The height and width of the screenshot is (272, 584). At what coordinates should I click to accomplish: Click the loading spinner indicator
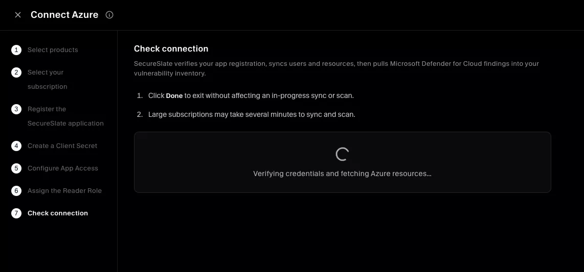(342, 154)
